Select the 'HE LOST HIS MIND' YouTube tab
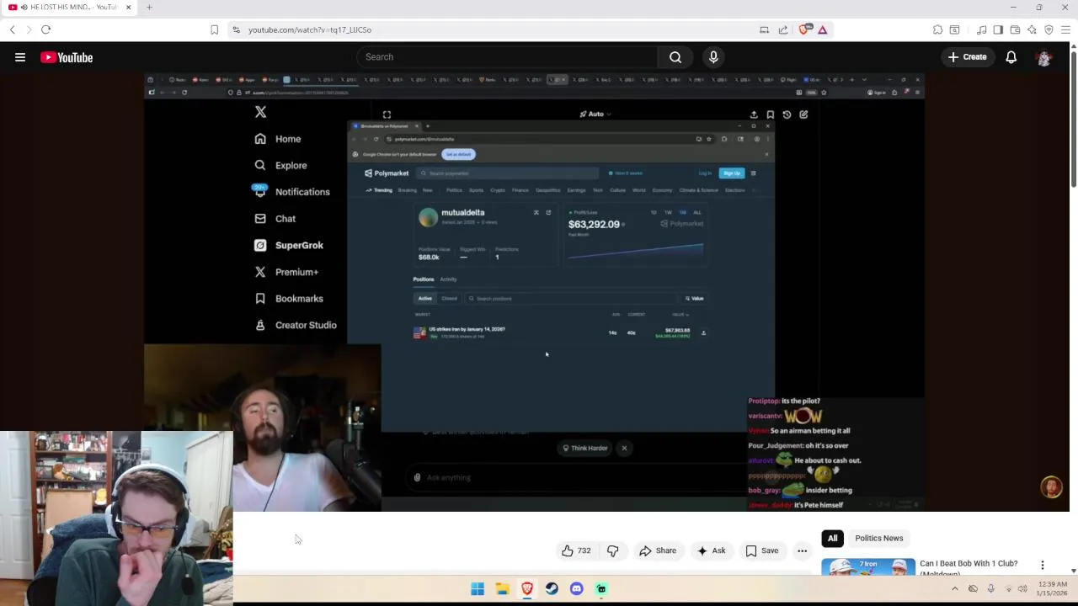This screenshot has width=1078, height=606. coord(69,8)
